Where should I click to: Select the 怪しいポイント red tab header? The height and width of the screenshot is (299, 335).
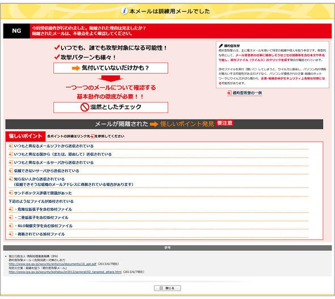(x=26, y=136)
